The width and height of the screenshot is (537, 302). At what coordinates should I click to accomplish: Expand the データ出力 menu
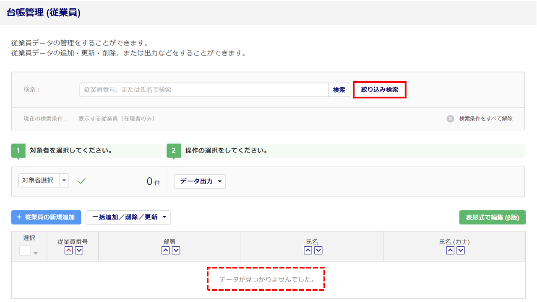pyautogui.click(x=200, y=181)
